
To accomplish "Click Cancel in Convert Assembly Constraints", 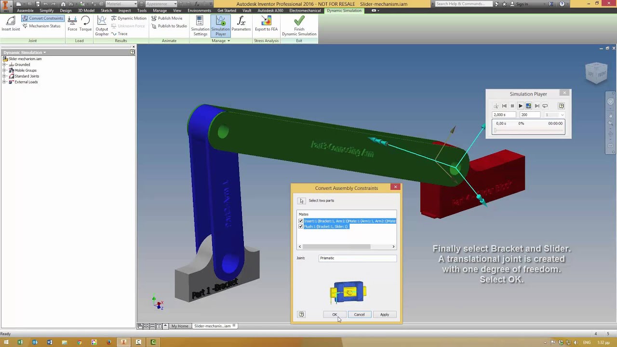I will [359, 315].
